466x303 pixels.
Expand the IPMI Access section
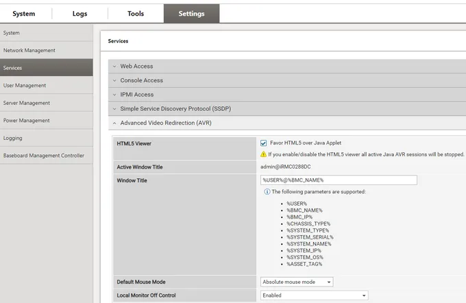pos(287,95)
